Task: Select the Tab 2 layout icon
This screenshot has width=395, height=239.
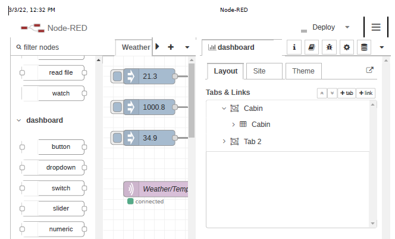Action: click(234, 142)
